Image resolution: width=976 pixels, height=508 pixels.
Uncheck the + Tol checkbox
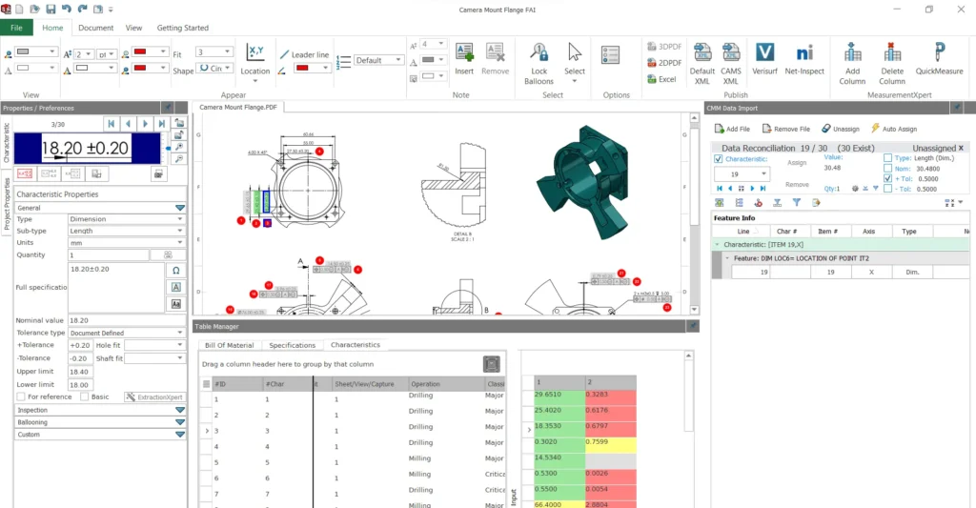click(x=888, y=178)
